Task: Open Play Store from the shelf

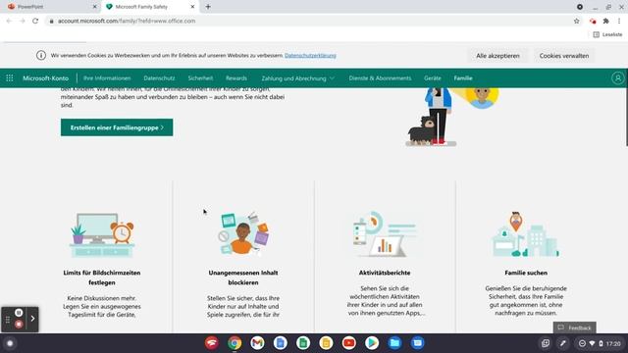Action: coord(372,343)
